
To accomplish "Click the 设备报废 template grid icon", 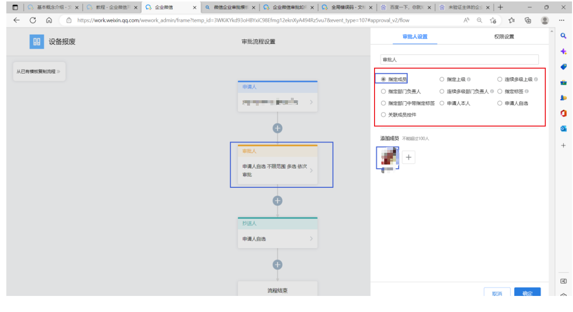I will 36,42.
